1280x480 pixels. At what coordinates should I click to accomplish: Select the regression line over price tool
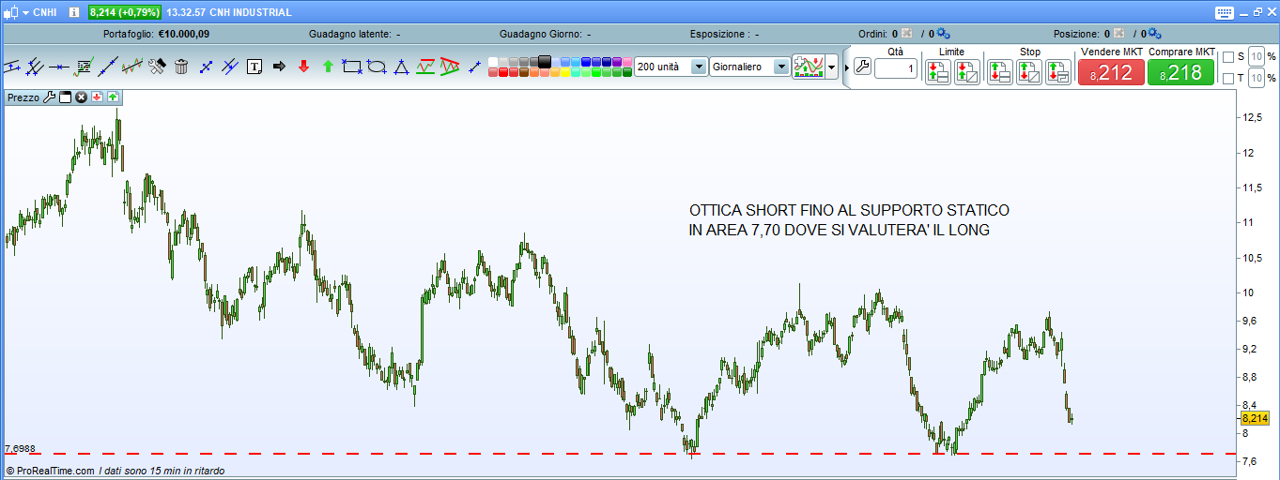132,67
